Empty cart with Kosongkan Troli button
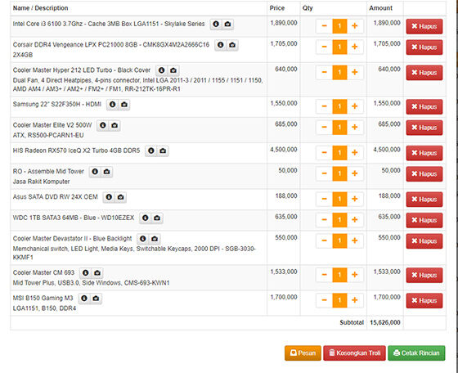This screenshot has height=373, width=458. [x=355, y=353]
